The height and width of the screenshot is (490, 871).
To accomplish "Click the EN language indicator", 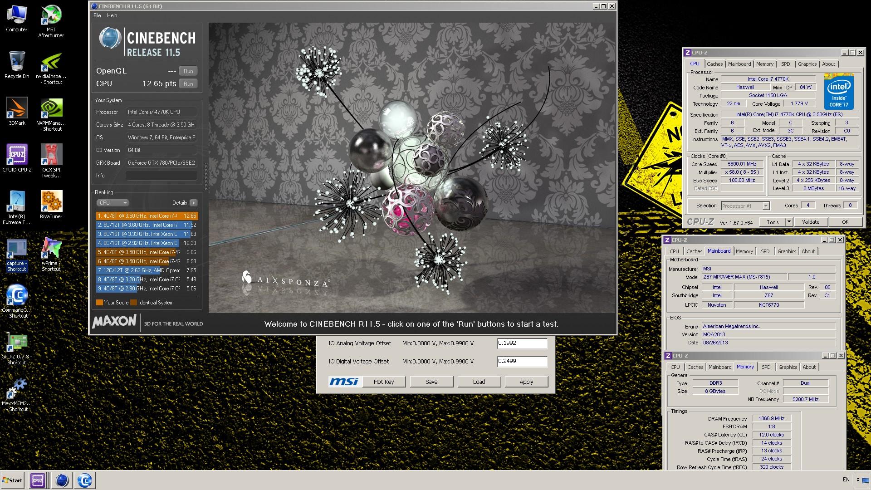I will (846, 480).
